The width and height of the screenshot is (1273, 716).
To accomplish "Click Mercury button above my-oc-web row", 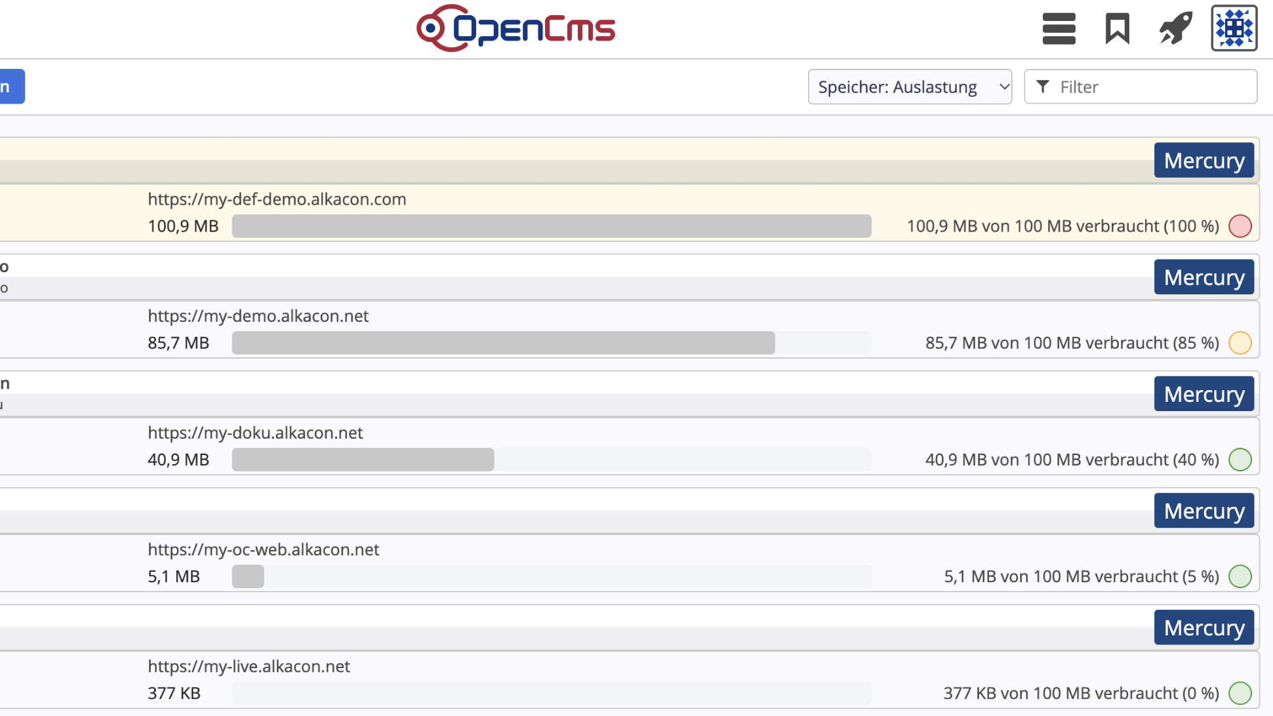I will coord(1203,511).
